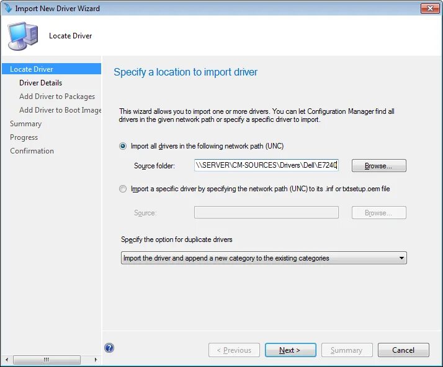
Task: Click the sidebar horizontal scrollbar right arrow
Action: click(x=96, y=360)
